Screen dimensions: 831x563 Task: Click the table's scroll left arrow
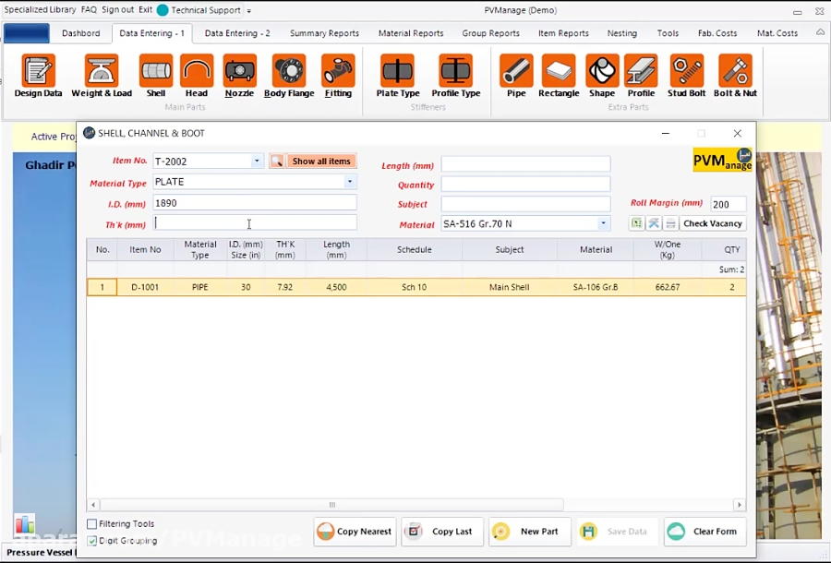[93, 505]
